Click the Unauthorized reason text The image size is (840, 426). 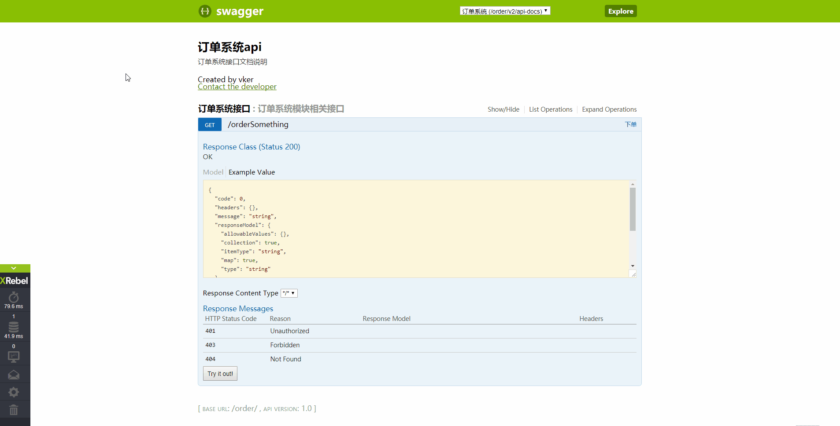pyautogui.click(x=289, y=331)
